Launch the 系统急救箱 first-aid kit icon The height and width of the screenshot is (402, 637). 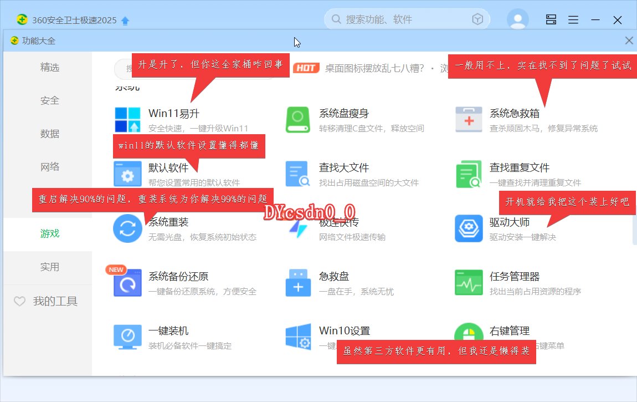pyautogui.click(x=469, y=120)
